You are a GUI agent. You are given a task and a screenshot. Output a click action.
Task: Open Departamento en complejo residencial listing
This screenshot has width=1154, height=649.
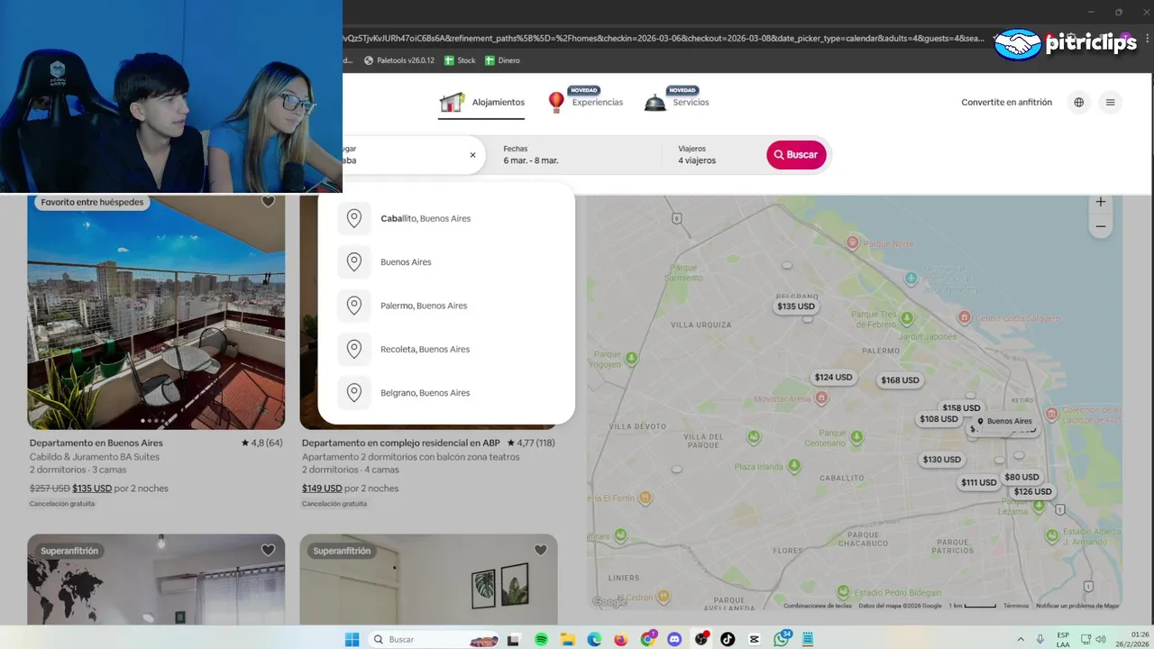(x=401, y=443)
